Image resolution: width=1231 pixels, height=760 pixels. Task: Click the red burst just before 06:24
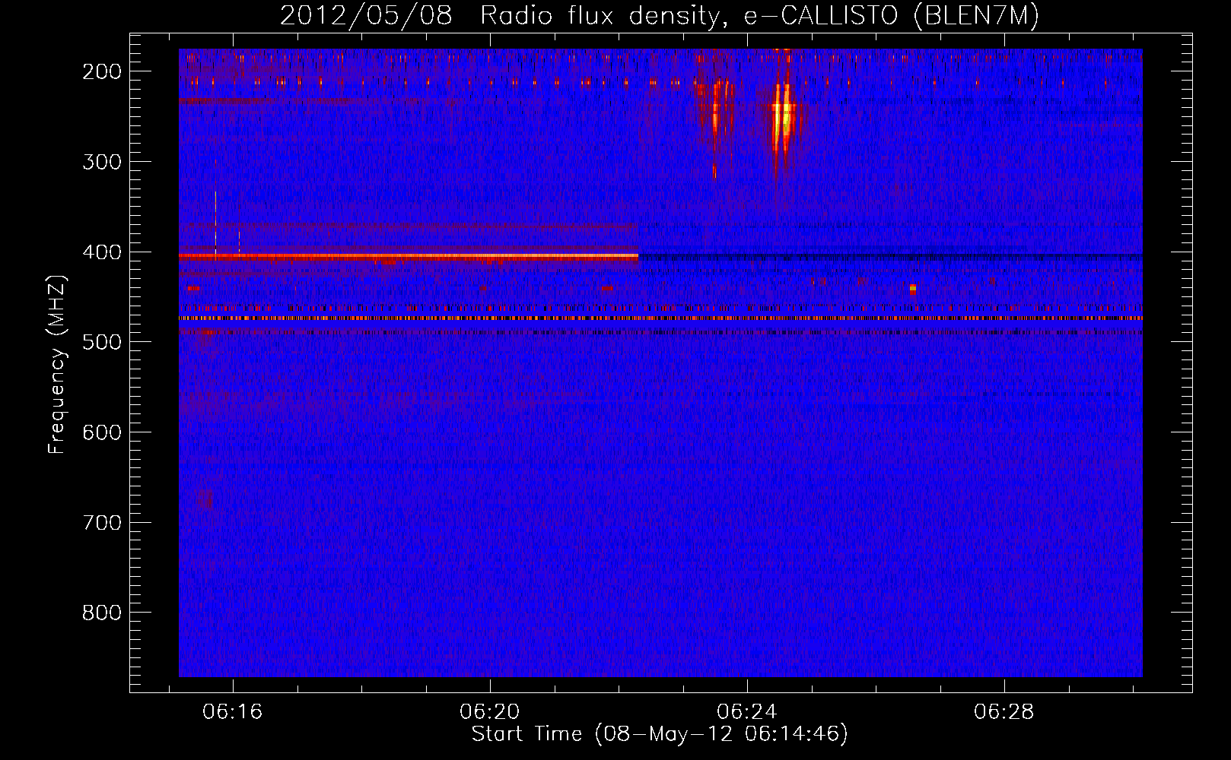click(x=717, y=114)
